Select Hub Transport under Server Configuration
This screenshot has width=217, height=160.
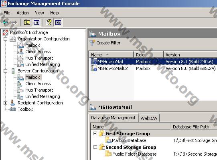click(39, 90)
